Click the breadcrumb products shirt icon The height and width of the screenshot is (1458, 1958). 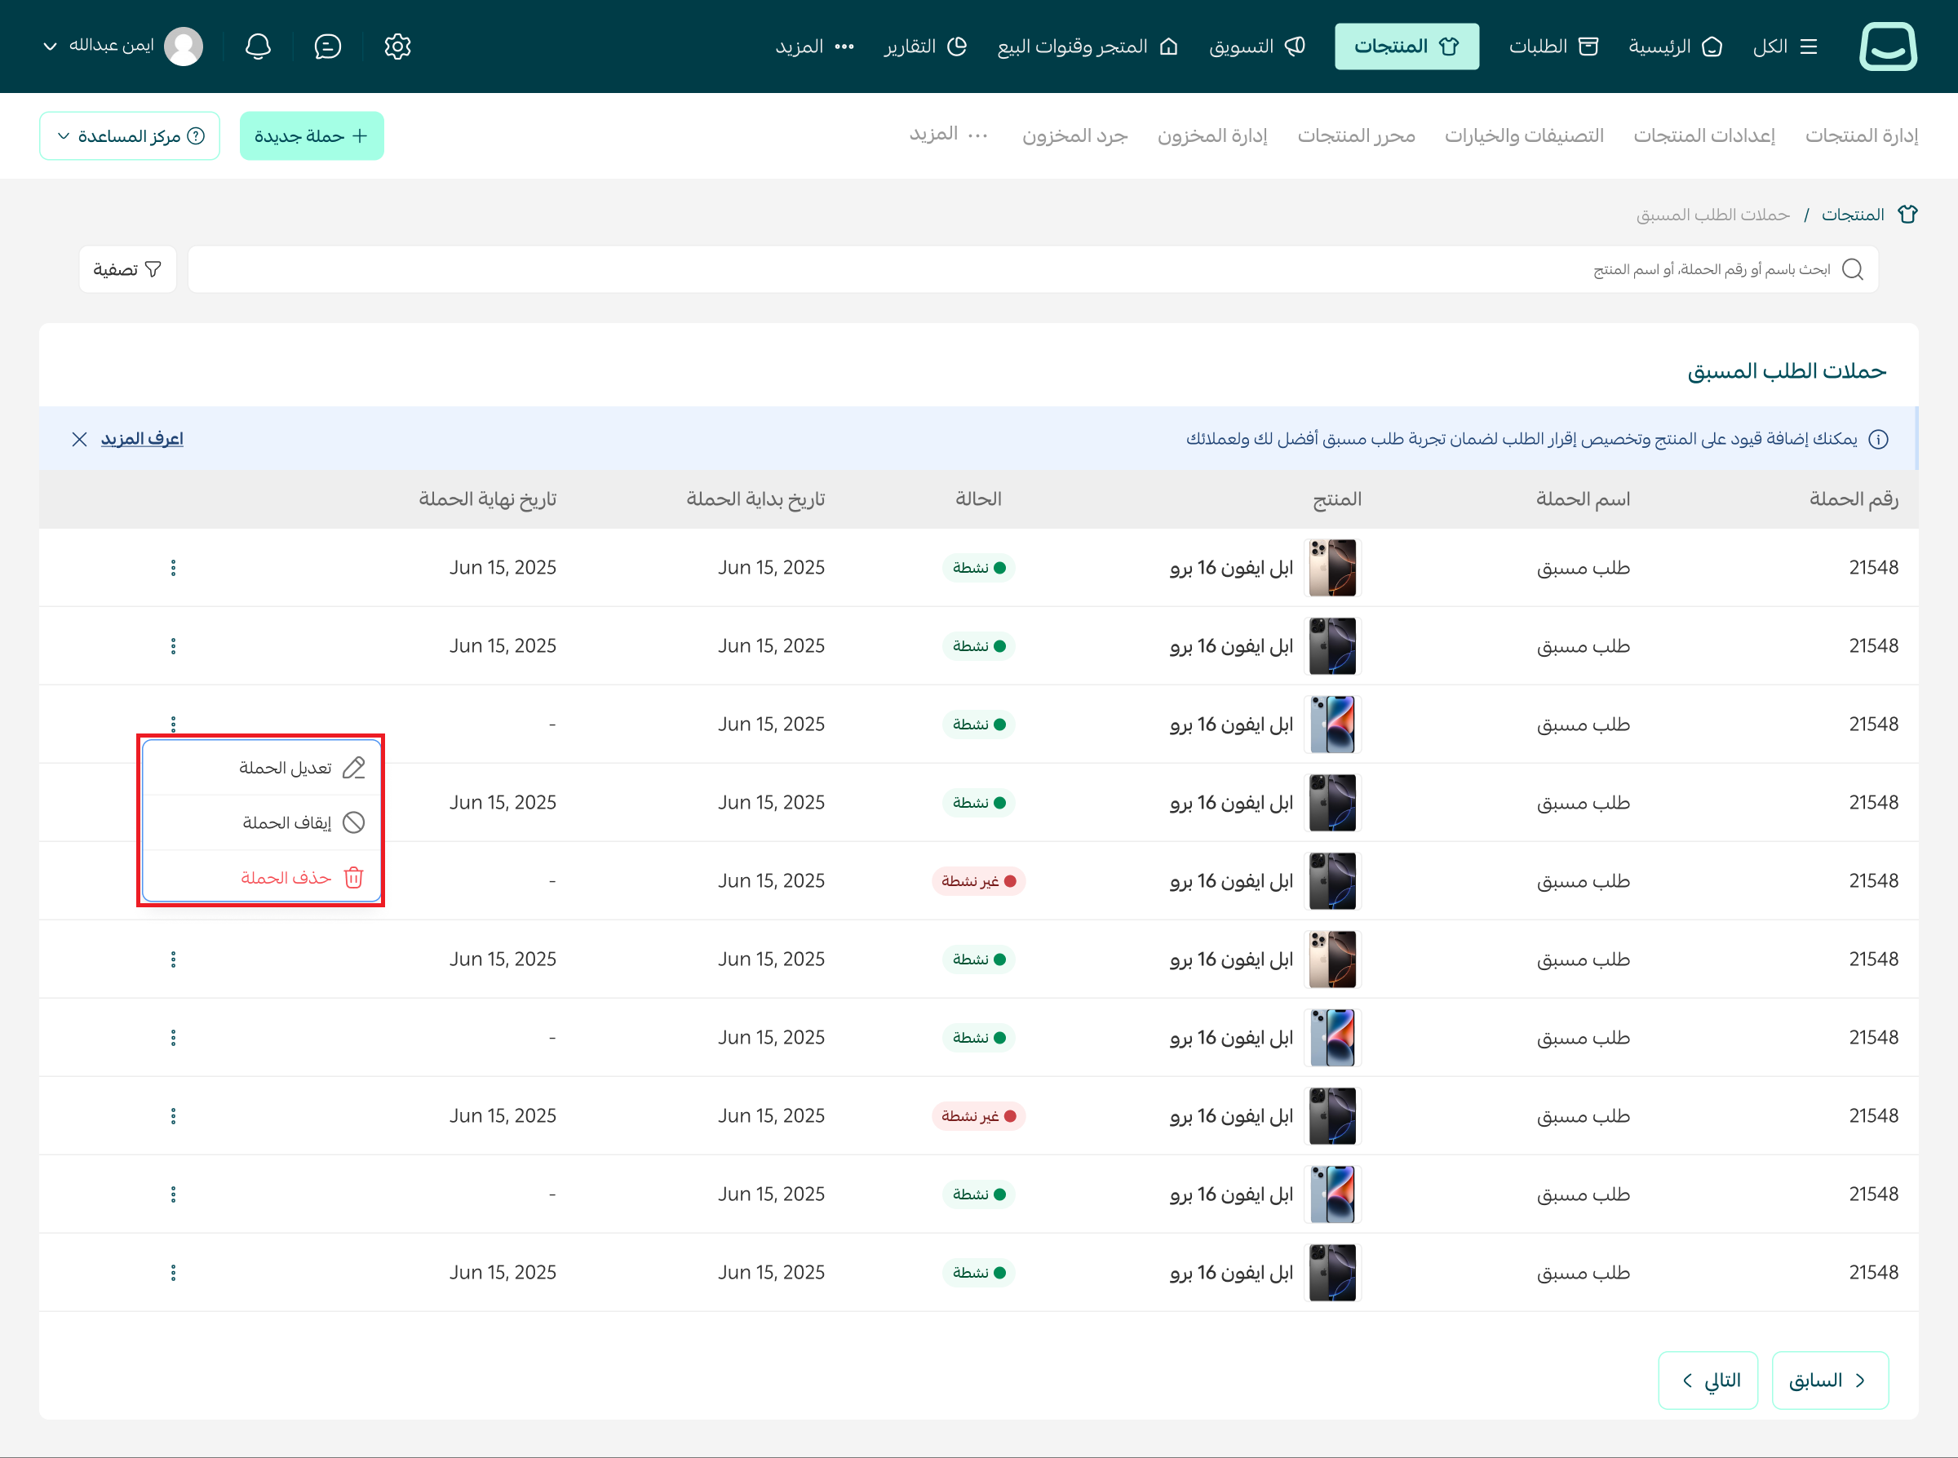pyautogui.click(x=1907, y=215)
